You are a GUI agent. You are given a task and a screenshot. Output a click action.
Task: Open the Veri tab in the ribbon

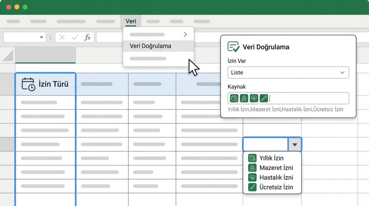131,21
